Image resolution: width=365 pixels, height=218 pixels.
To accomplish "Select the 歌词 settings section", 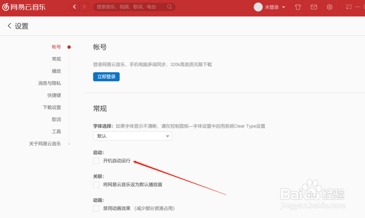I will [x=56, y=120].
